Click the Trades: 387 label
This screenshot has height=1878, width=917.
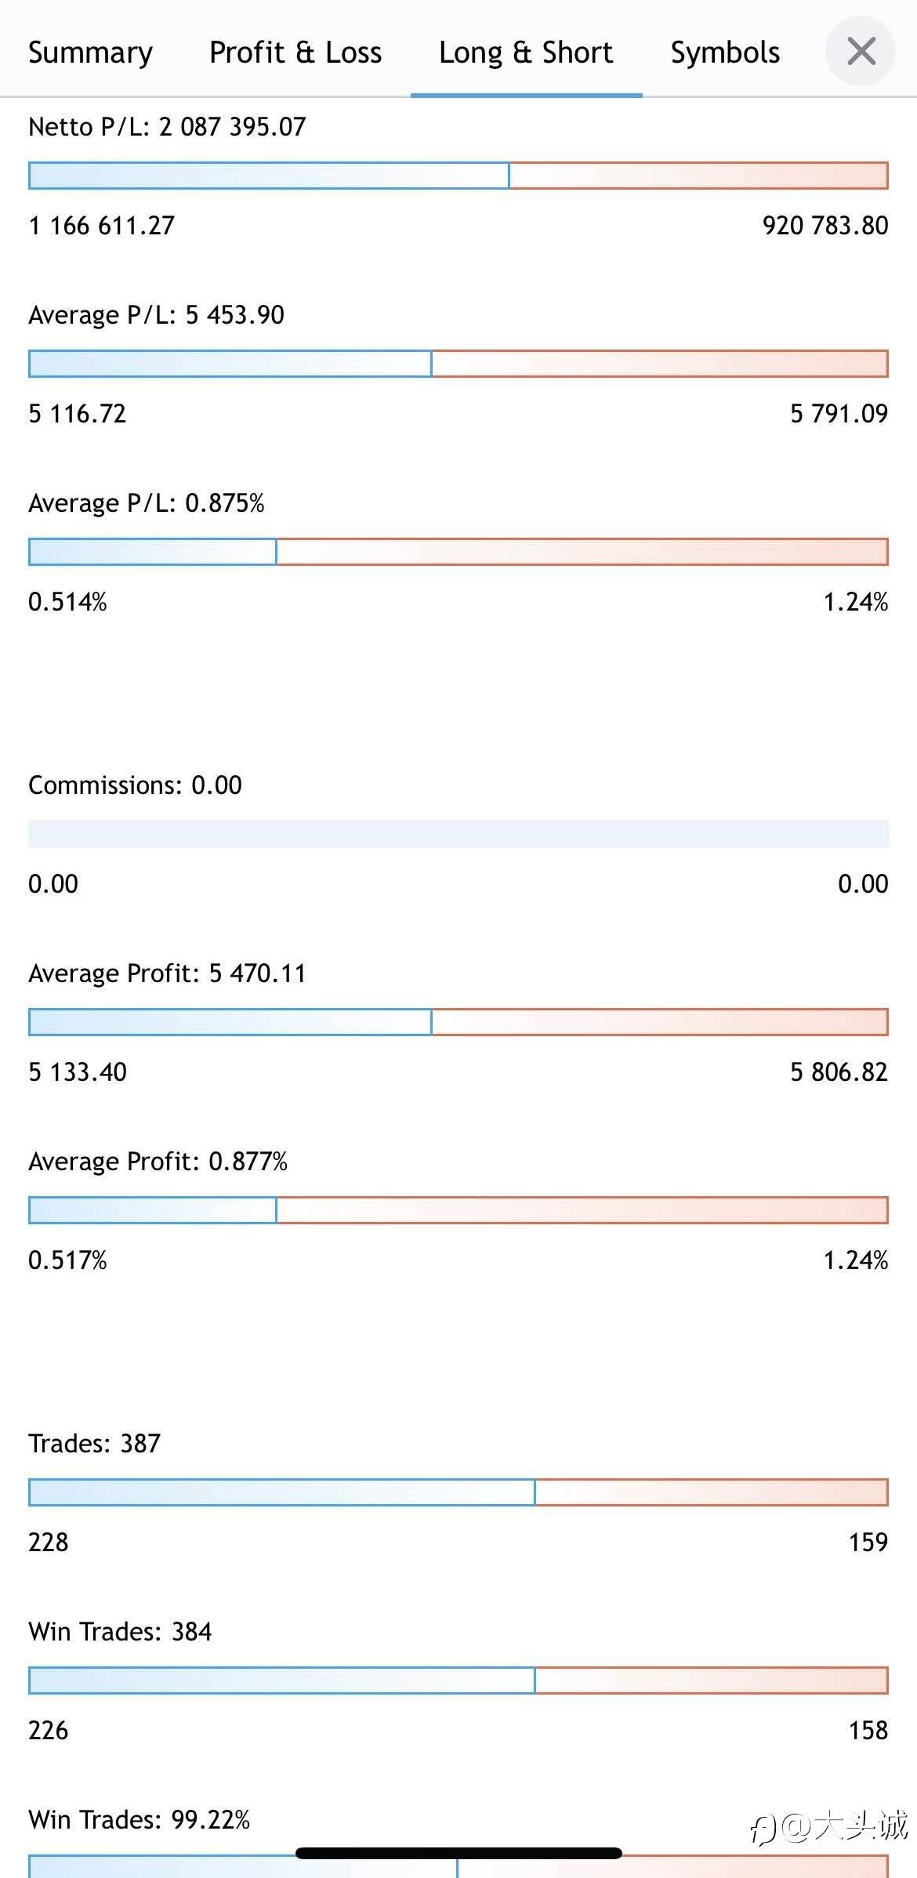94,1443
